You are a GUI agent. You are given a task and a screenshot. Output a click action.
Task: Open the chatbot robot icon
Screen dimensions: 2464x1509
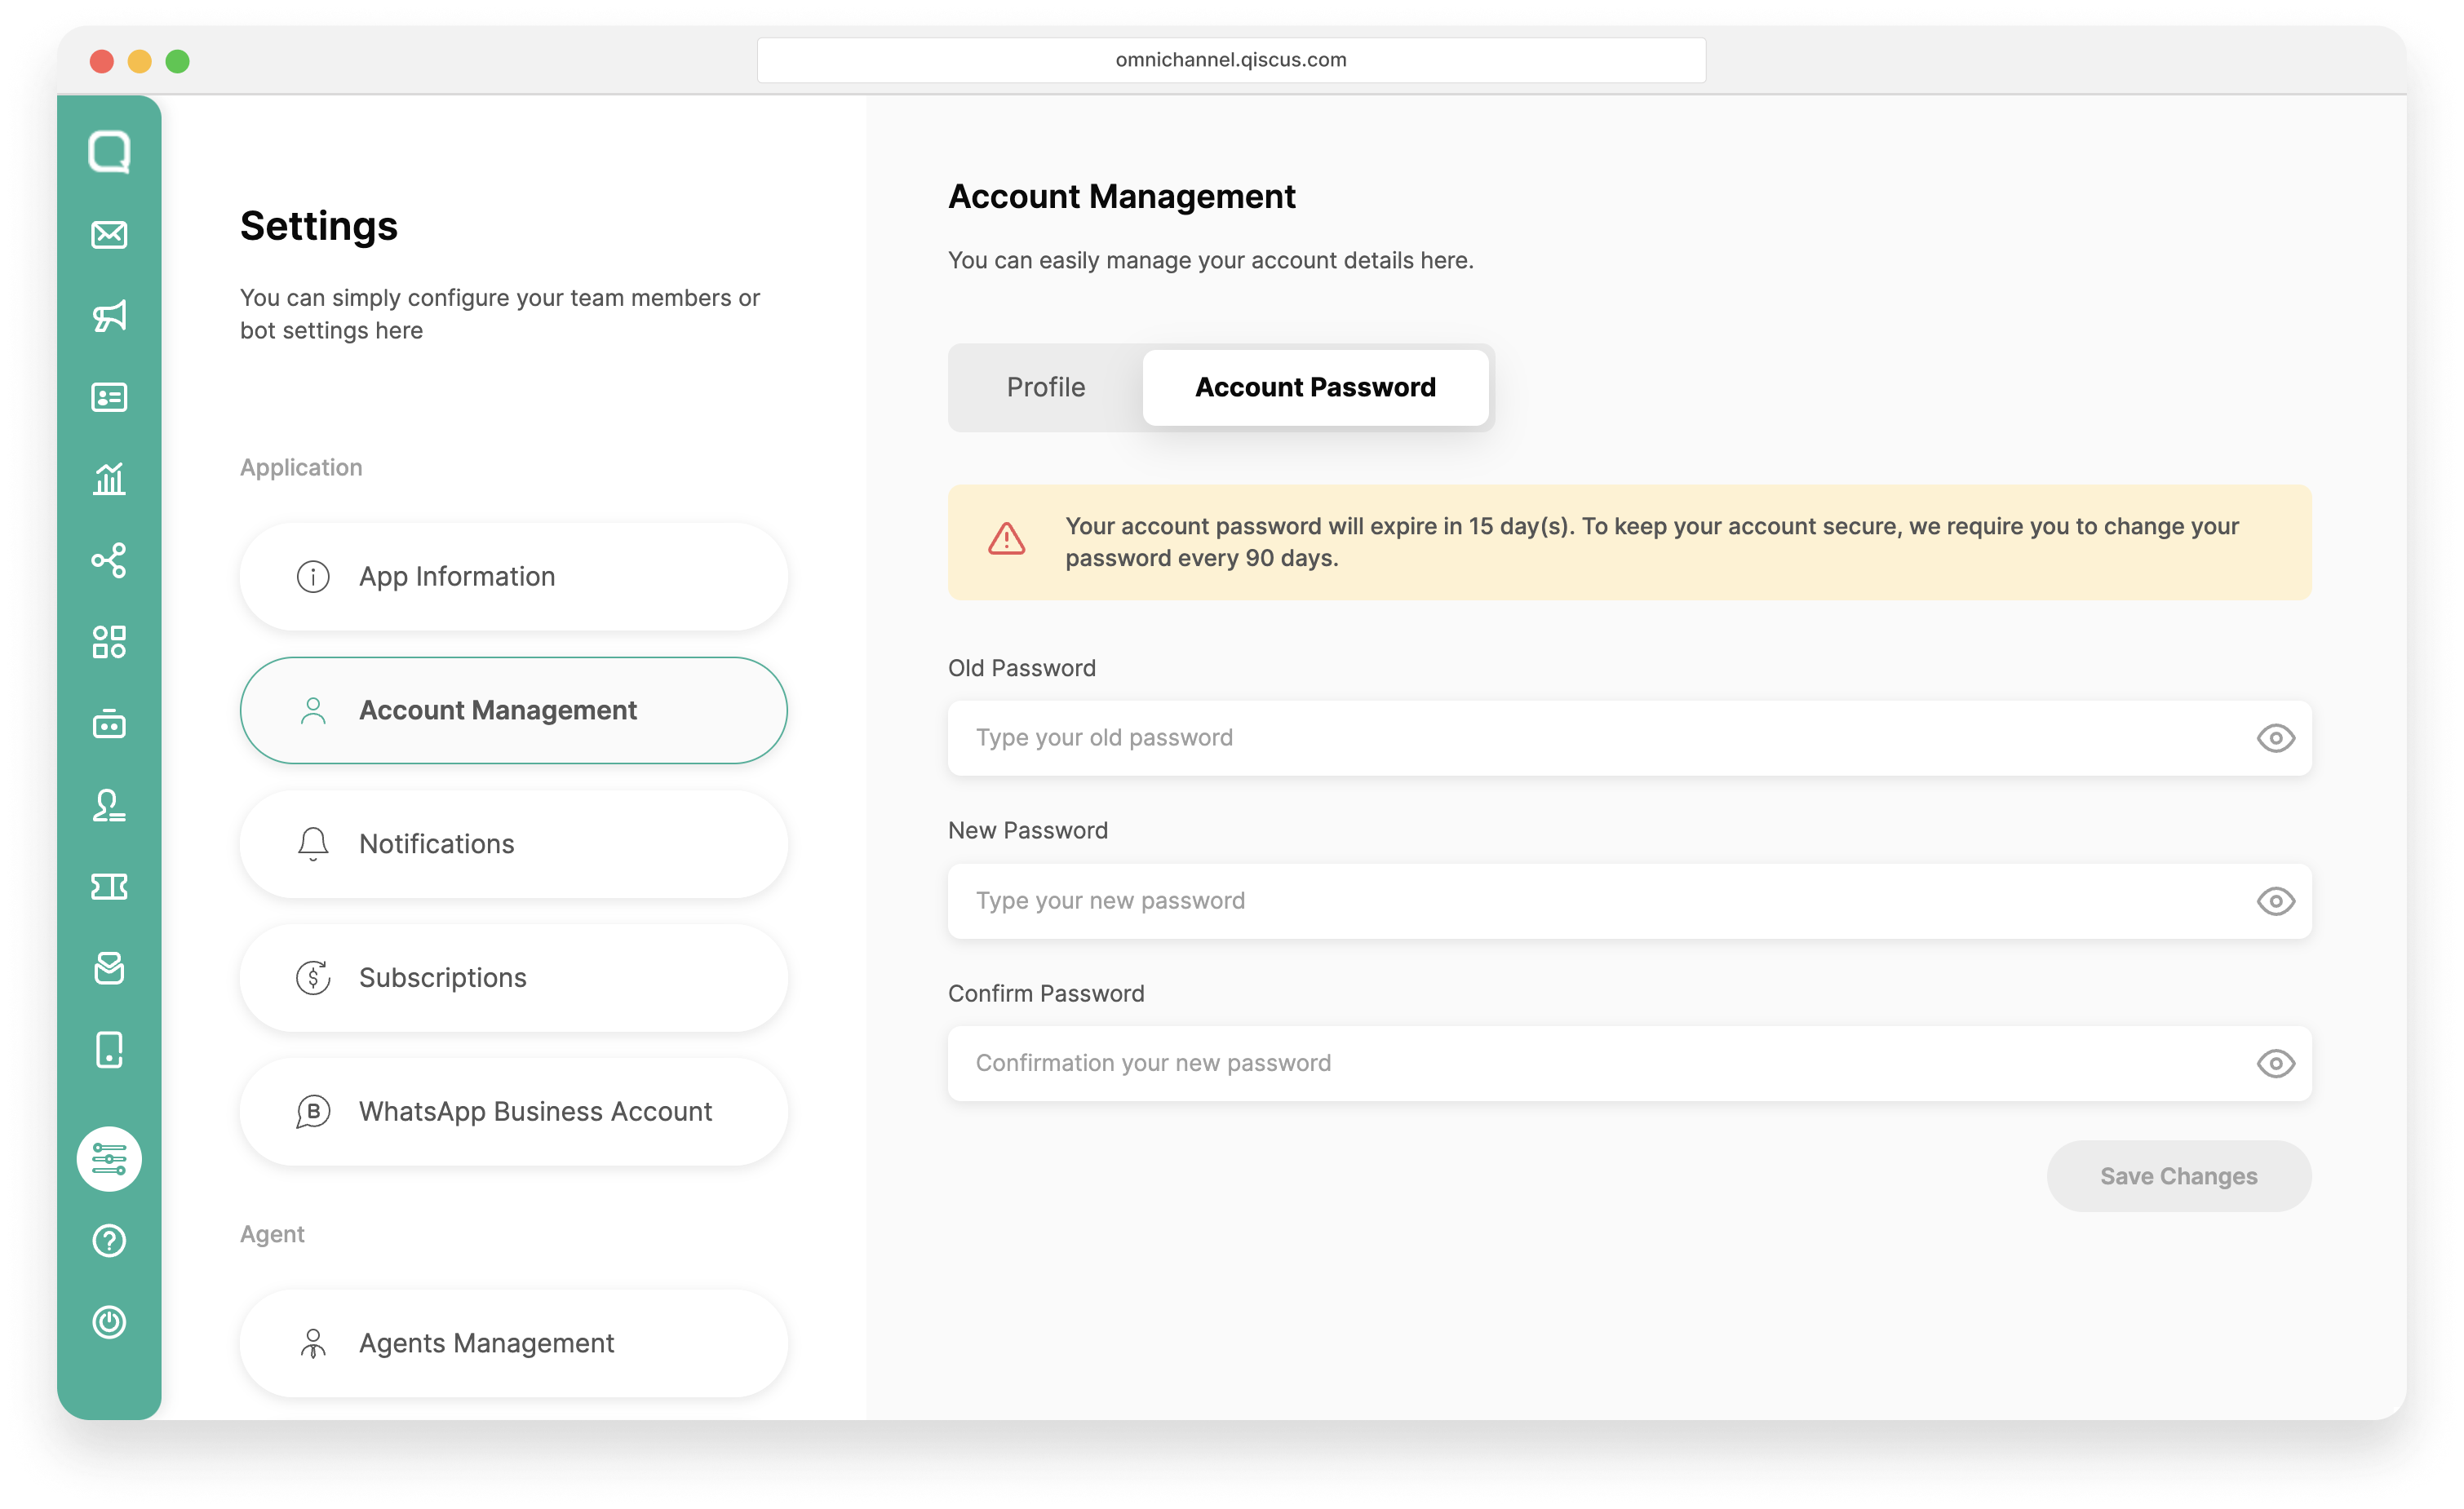click(109, 723)
